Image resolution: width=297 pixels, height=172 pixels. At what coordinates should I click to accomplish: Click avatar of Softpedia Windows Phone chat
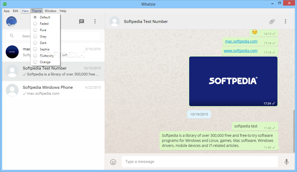pyautogui.click(x=12, y=90)
